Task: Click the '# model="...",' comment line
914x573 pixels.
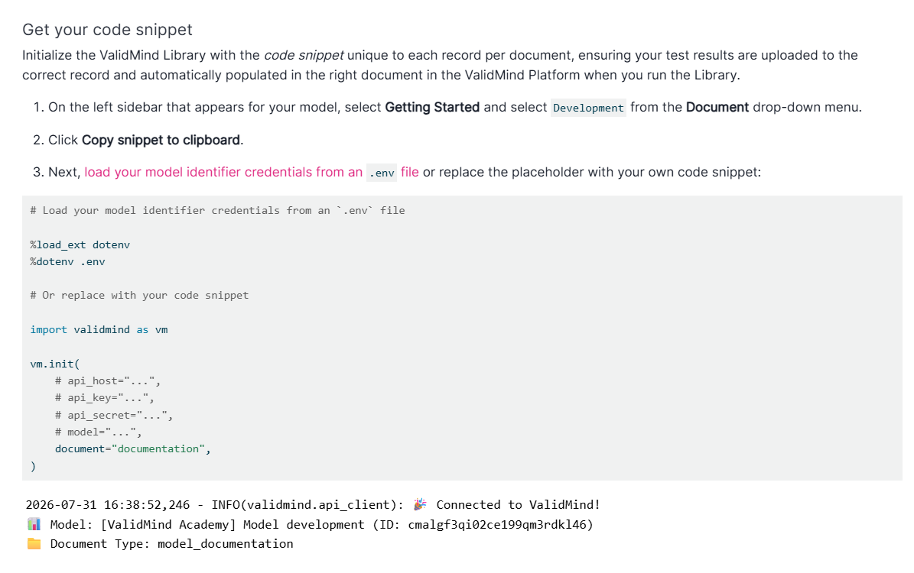Action: [x=98, y=432]
